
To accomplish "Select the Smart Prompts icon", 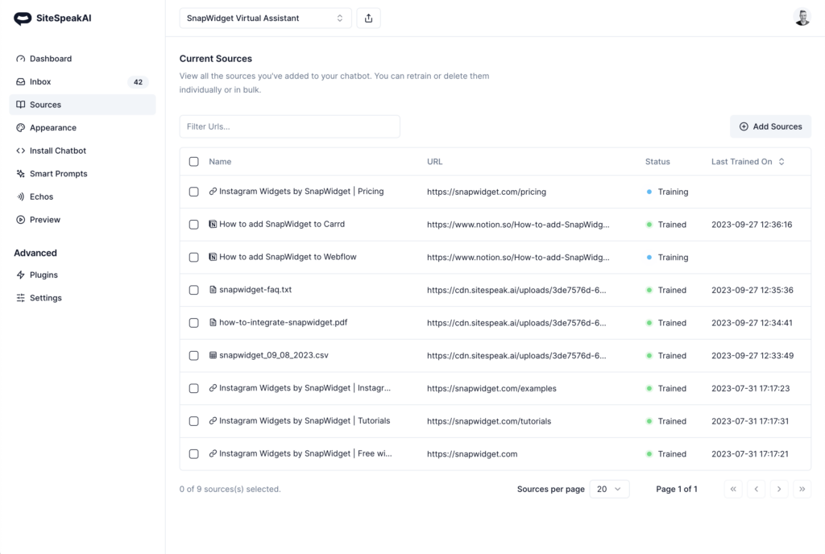I will pos(19,173).
